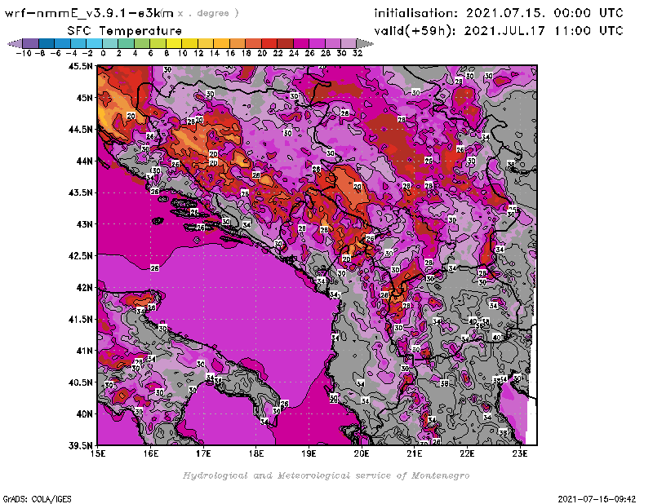Pick the 0 to 2 legend swatch
653x504 pixels.
click(110, 43)
